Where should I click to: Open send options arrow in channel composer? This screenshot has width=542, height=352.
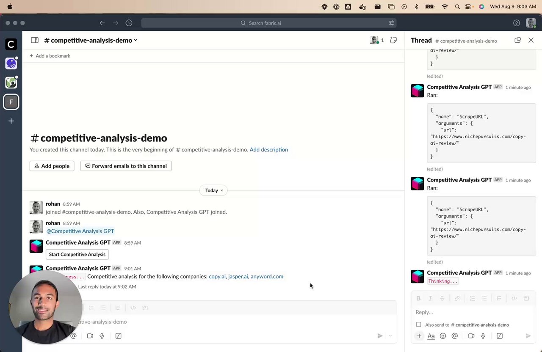[x=390, y=336]
